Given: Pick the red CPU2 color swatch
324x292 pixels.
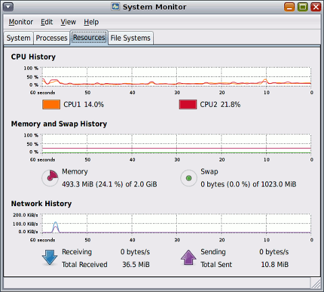Looking at the screenshot, I should [188, 105].
